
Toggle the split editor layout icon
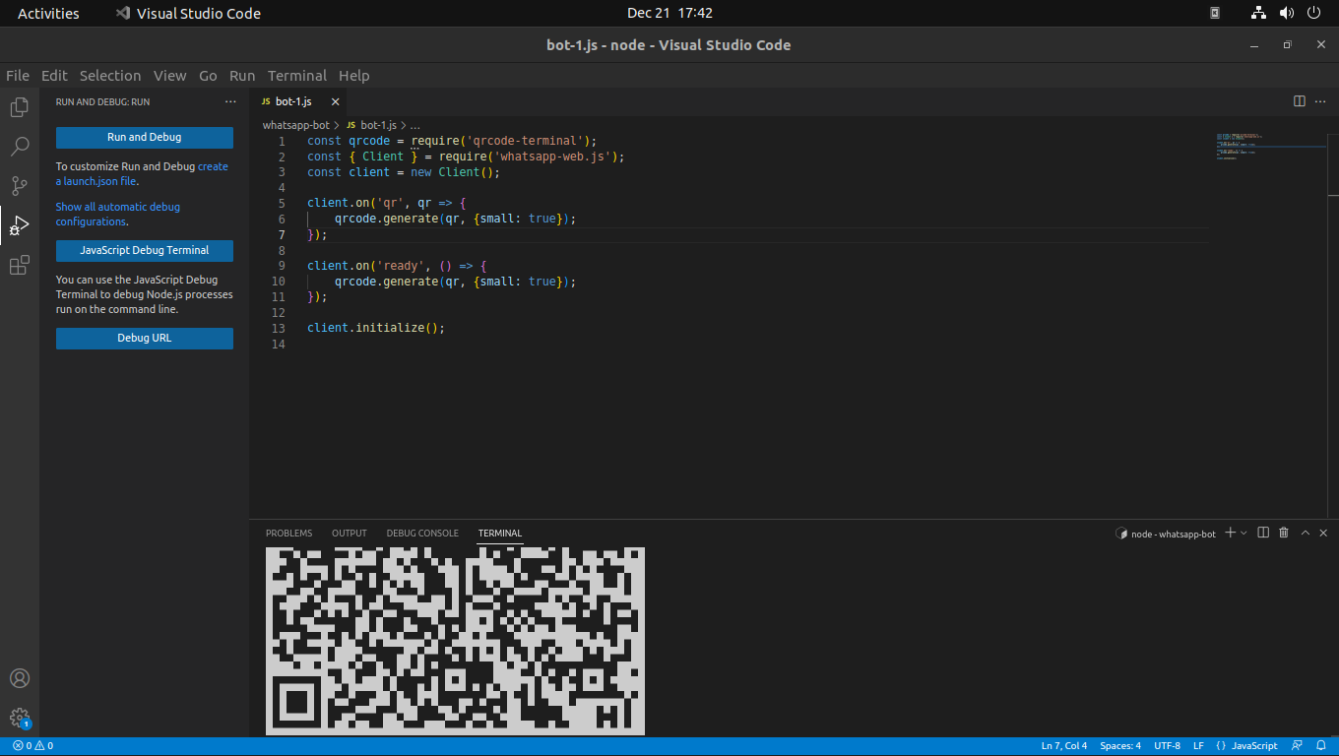[1299, 100]
